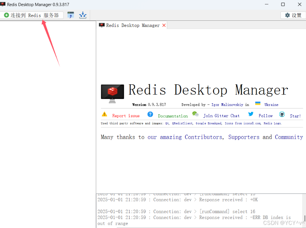Click the log line 'Response received : +OK'

pos(178,200)
